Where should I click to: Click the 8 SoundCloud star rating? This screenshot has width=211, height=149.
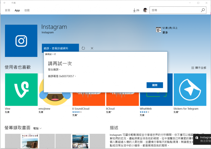click(x=77, y=112)
